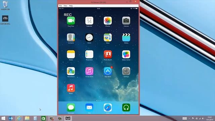Open the Recycle Bin on desktop
This screenshot has width=215, height=121.
5,5
